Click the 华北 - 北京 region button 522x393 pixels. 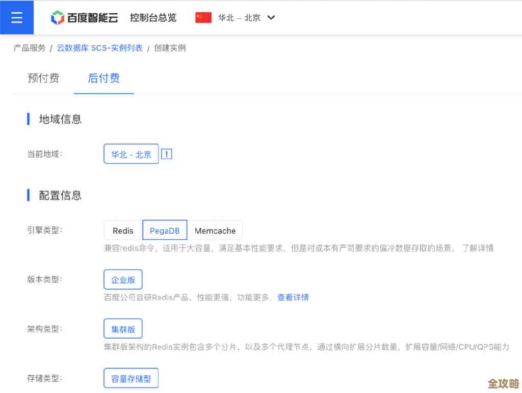[x=130, y=154]
